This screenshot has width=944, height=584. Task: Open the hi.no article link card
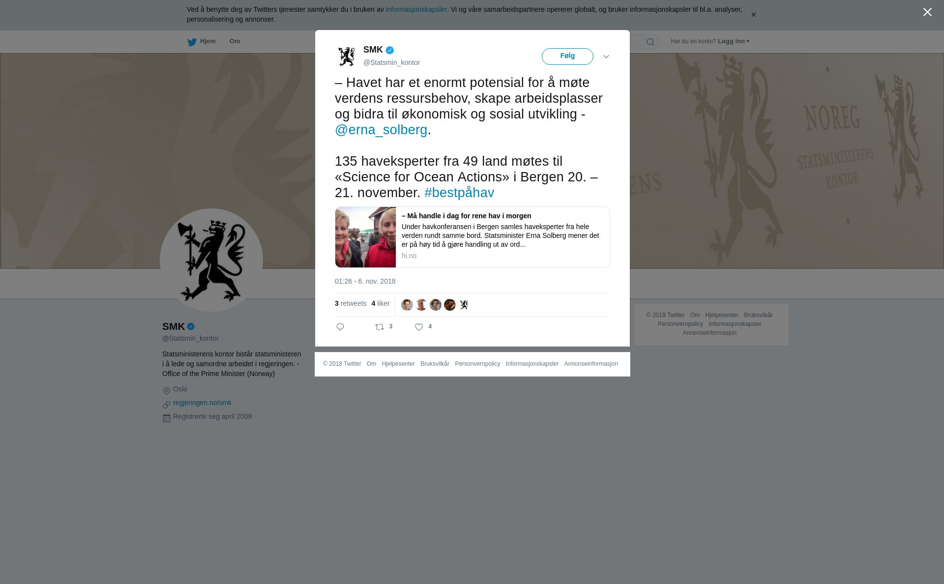(x=472, y=237)
